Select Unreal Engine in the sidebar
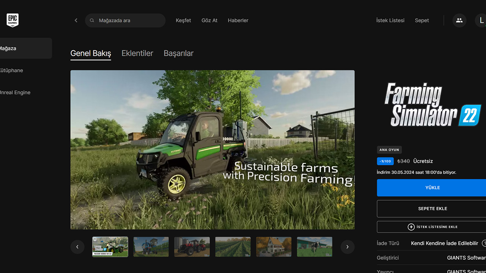This screenshot has height=273, width=486. coord(15,92)
